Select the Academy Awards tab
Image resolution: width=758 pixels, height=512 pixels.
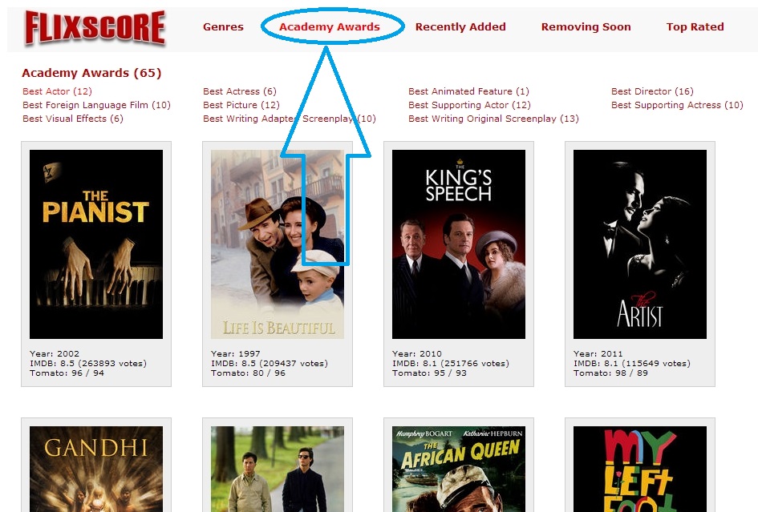(x=329, y=27)
